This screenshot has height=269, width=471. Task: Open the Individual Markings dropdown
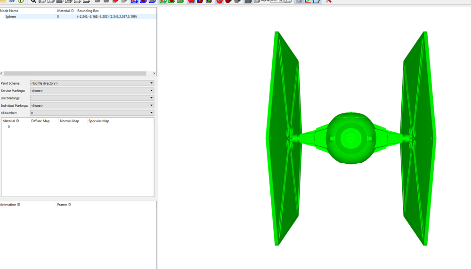(92, 105)
